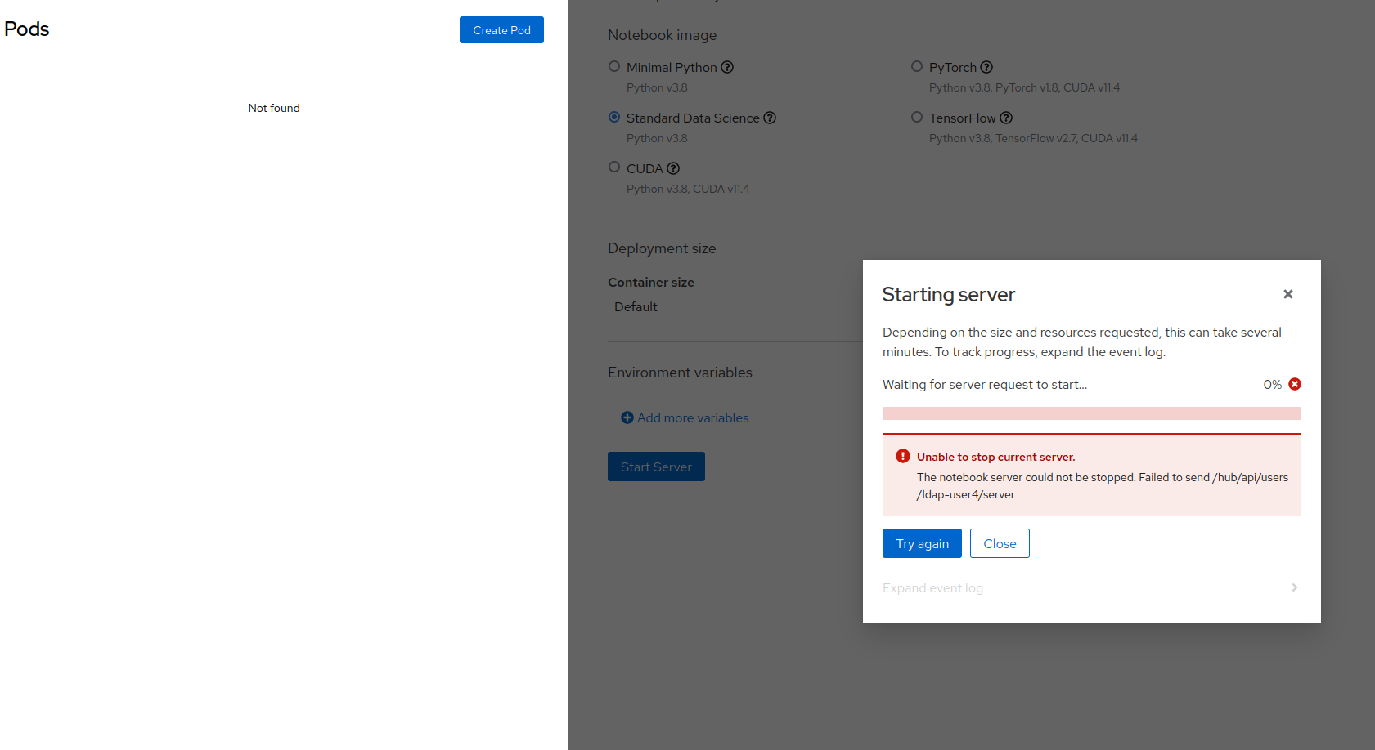Click the Minimal Python help icon
Screen dimensions: 1375x750
727,67
